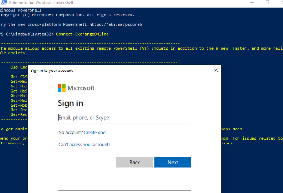This screenshot has height=193, width=283.
Task: Click the Get-CAS row in the PowerShell cmdlet table
Action: tap(19, 77)
